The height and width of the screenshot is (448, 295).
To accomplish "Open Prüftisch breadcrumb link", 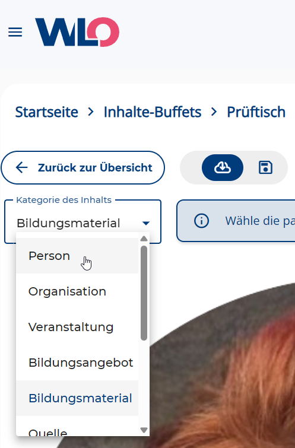I will (x=256, y=112).
